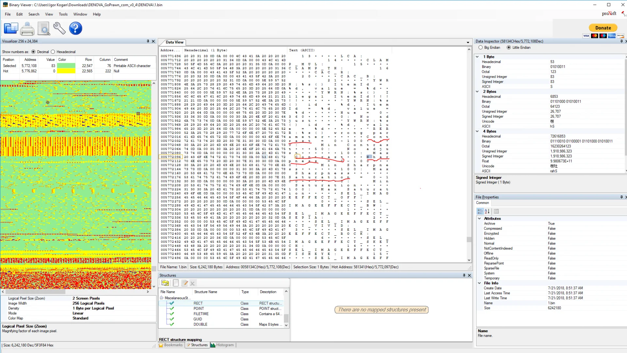The width and height of the screenshot is (627, 353).
Task: Collapse the 4 Bytes section in Data Inspector
Action: pos(477,131)
